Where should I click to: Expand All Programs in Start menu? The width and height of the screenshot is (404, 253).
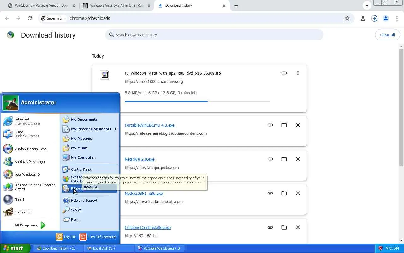click(x=30, y=225)
